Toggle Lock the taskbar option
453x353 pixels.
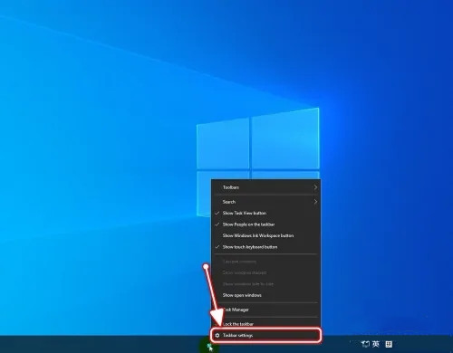click(x=265, y=324)
